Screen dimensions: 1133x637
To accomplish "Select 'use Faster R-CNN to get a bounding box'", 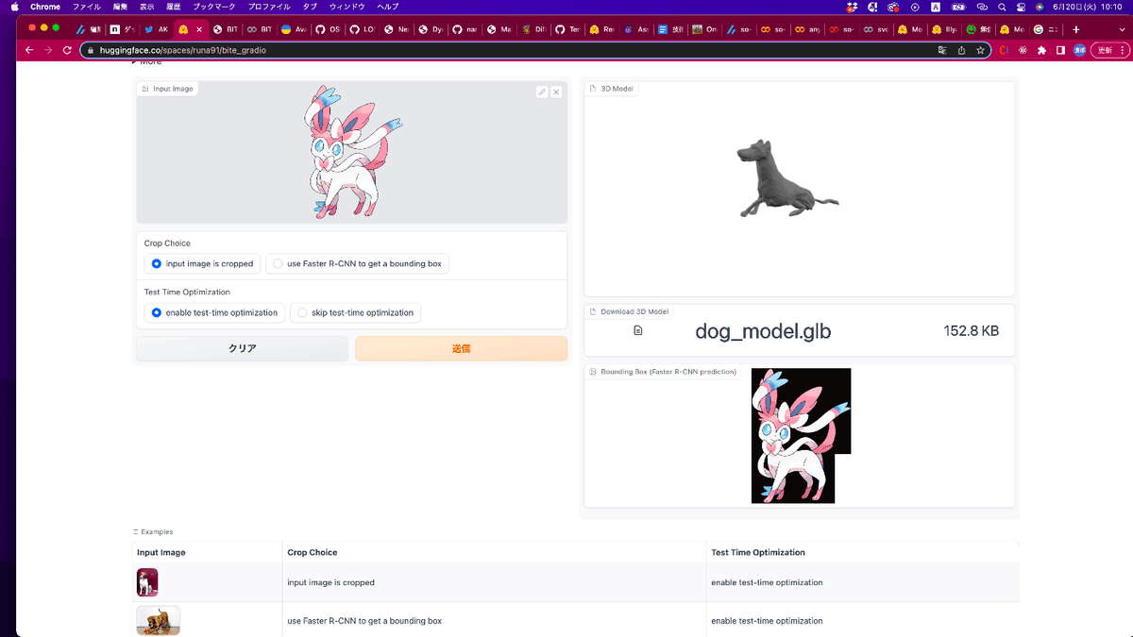I will [278, 264].
